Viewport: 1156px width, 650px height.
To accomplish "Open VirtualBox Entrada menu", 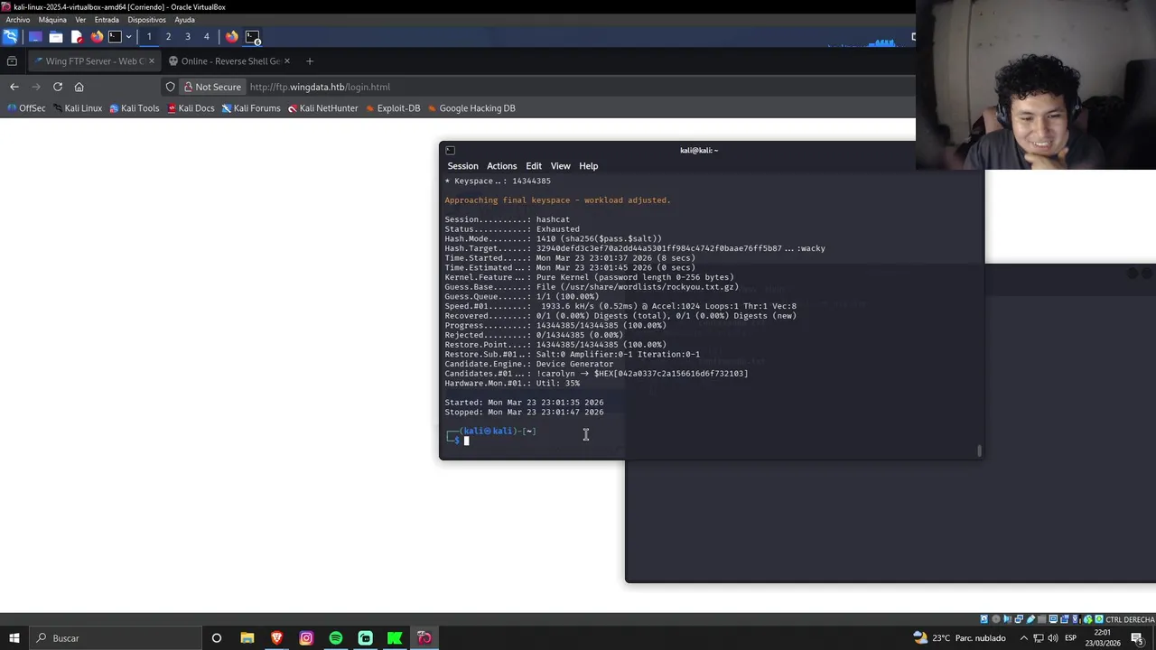I will 107,20.
